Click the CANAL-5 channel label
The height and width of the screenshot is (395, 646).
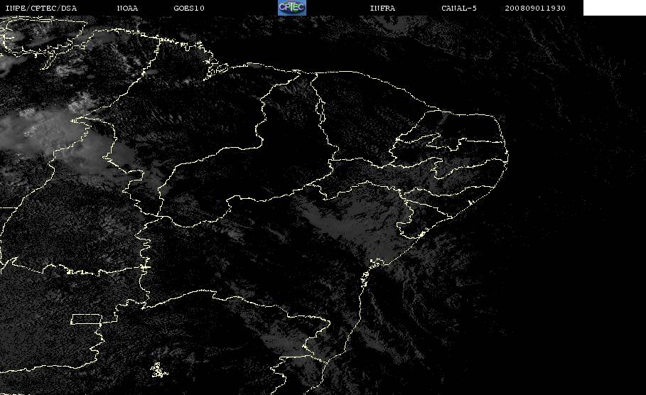pyautogui.click(x=459, y=9)
